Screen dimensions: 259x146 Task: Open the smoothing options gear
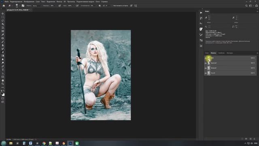pos(100,6)
